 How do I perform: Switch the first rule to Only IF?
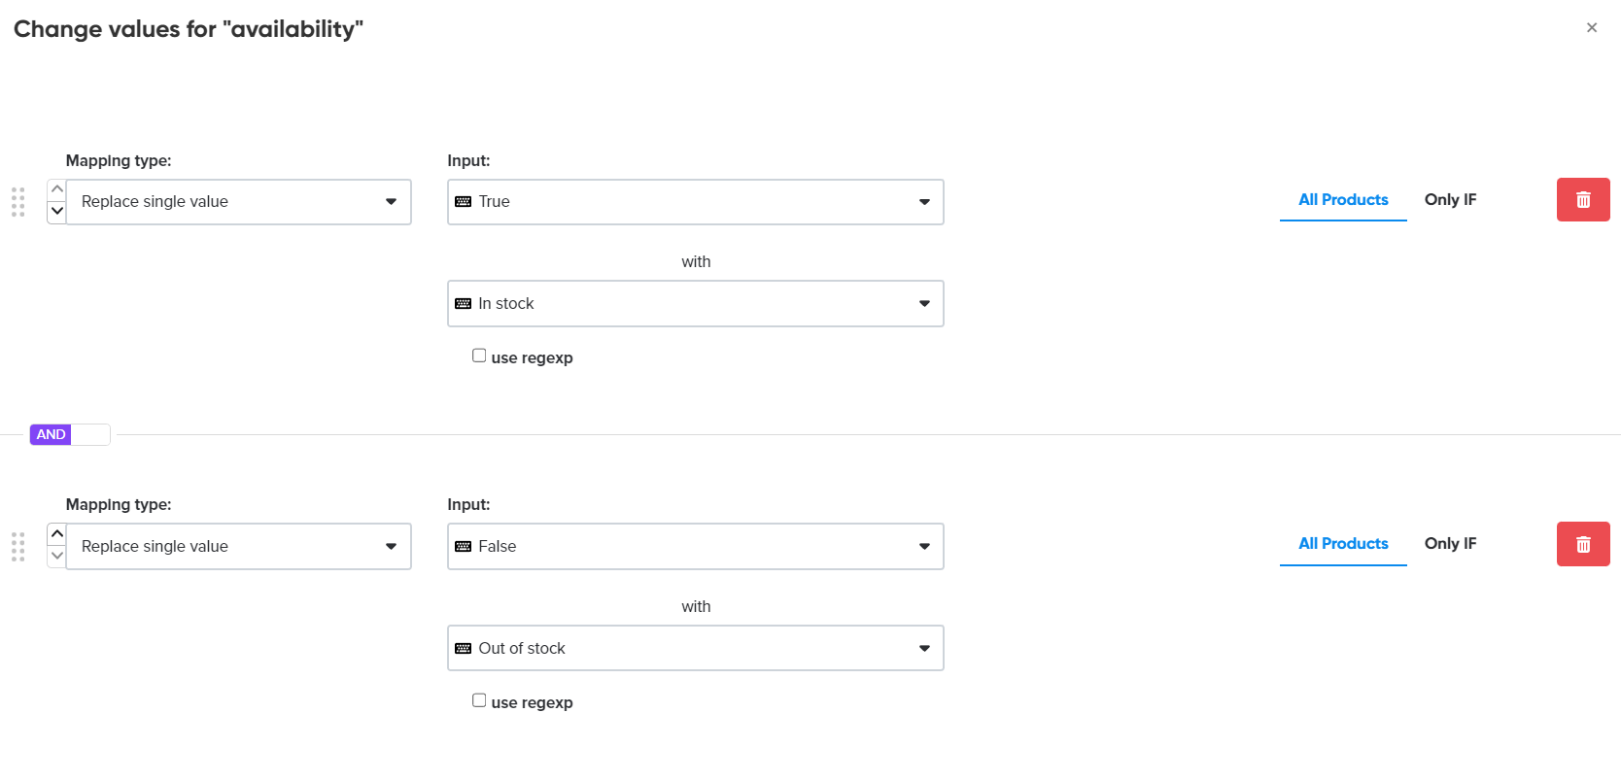1450,199
